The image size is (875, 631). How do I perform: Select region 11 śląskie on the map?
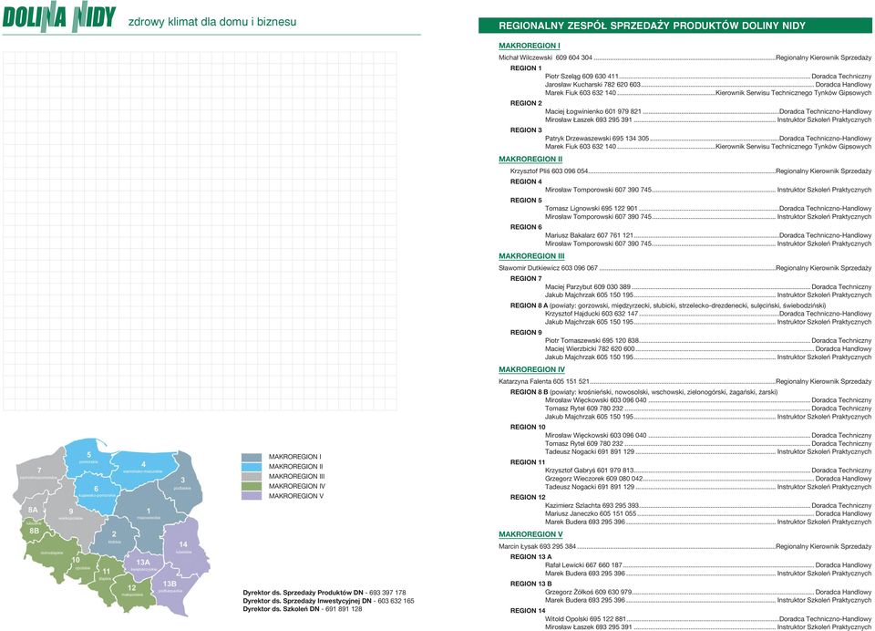click(106, 574)
